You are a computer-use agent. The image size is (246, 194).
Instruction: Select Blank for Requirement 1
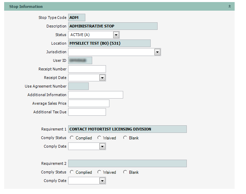125,138
